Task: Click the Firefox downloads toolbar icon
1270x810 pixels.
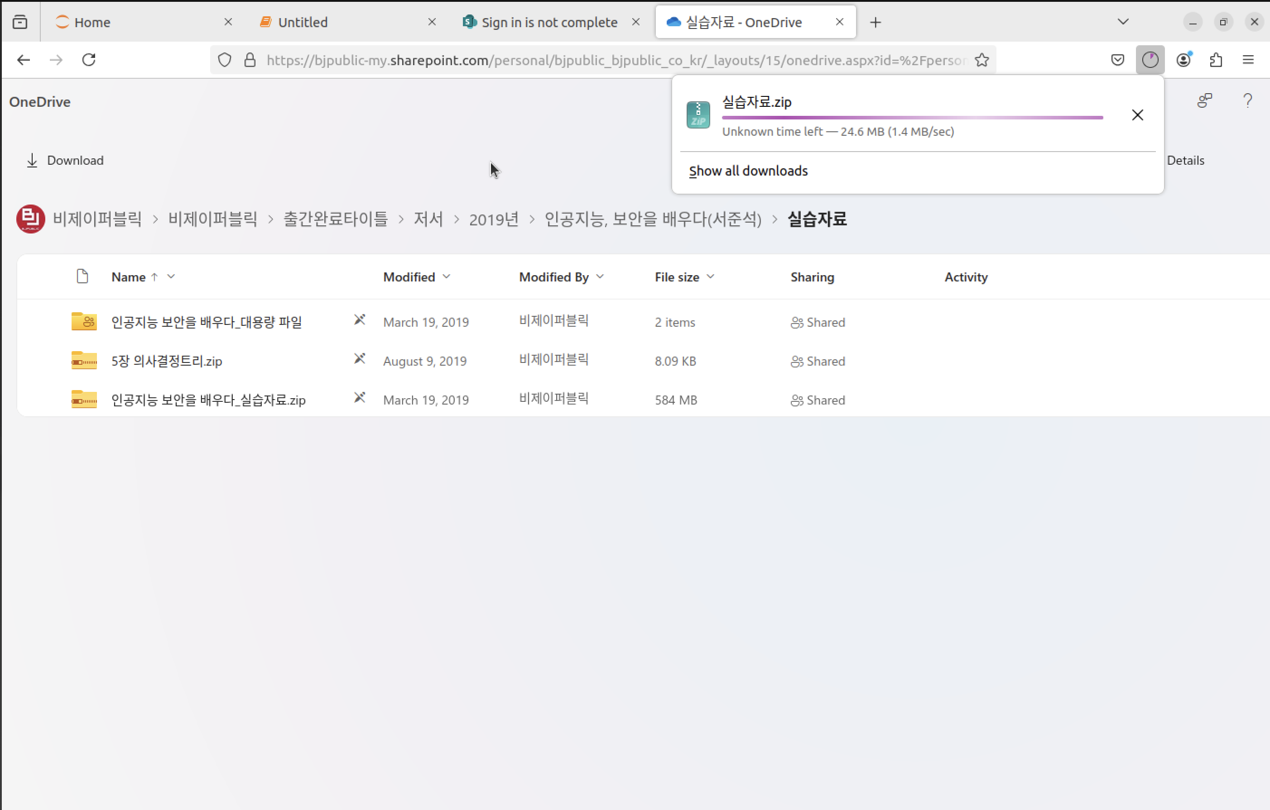Action: (1150, 60)
